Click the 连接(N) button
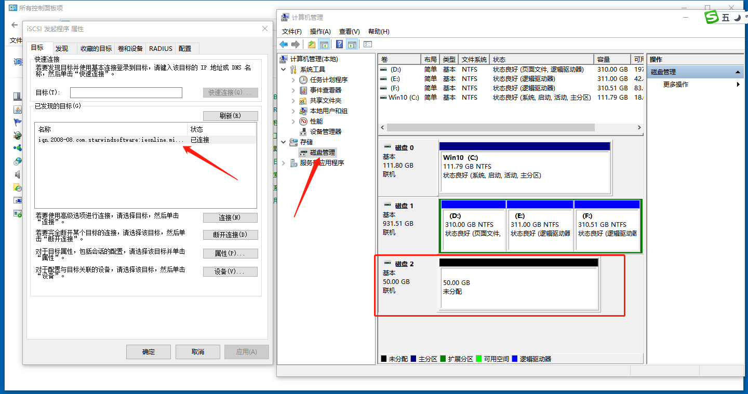748x394 pixels. click(x=230, y=218)
